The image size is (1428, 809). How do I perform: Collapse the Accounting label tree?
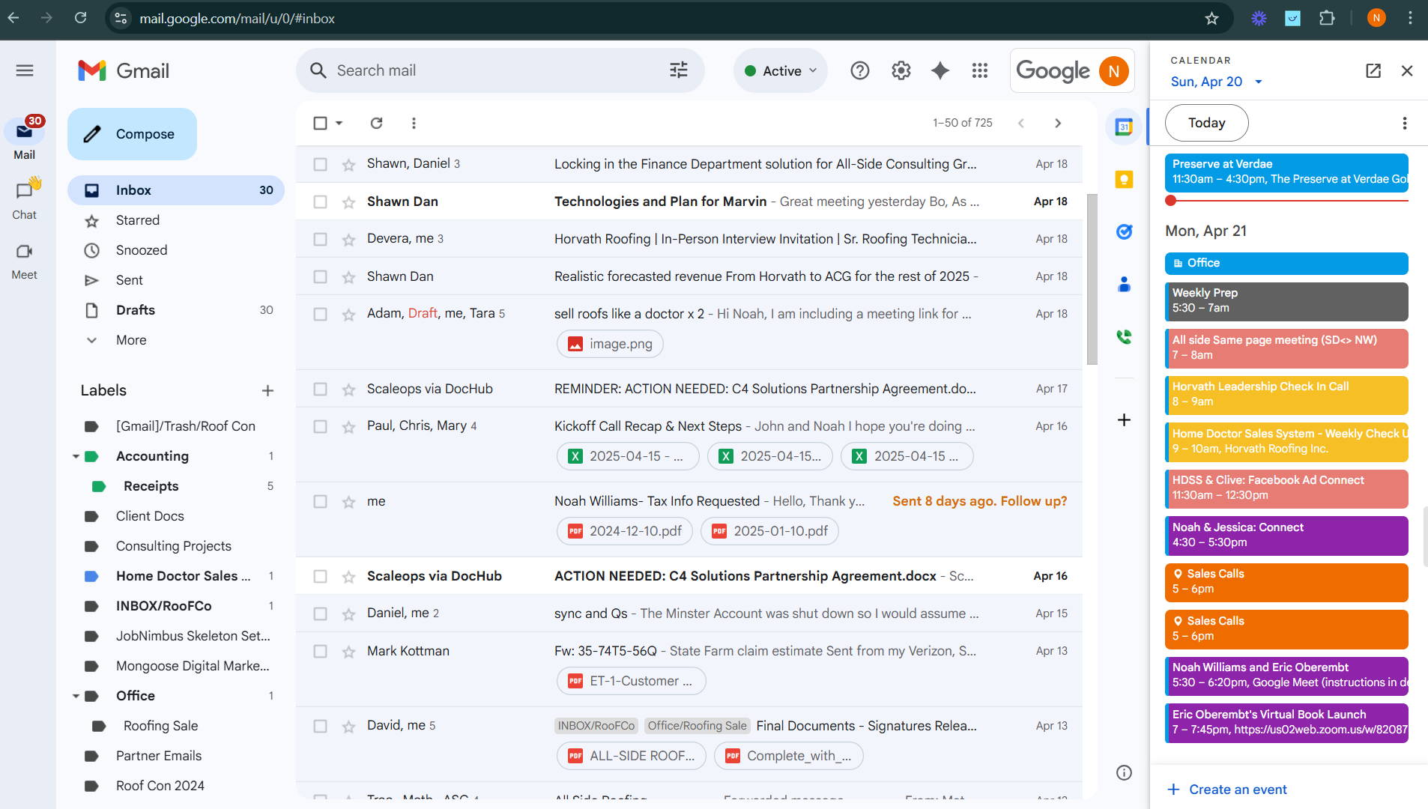coord(76,456)
